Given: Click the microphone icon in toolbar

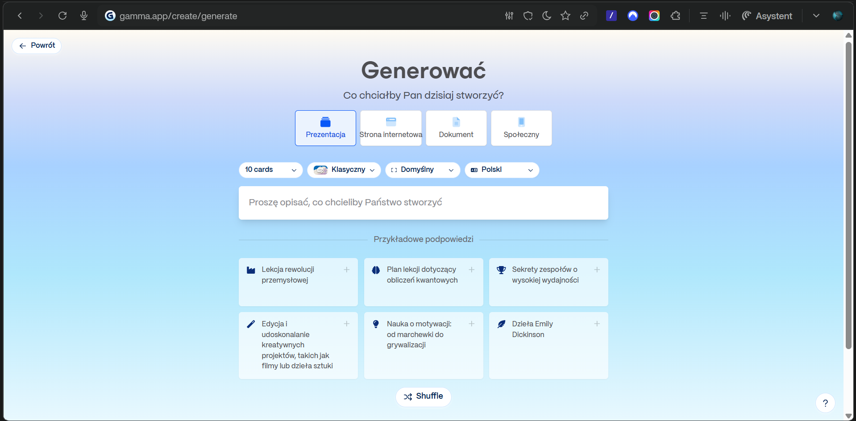Looking at the screenshot, I should [84, 16].
